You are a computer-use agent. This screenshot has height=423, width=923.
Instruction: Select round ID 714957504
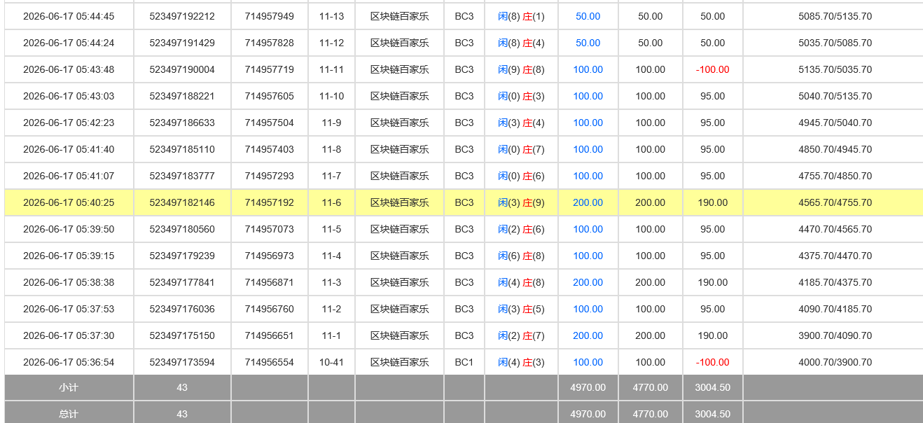(x=270, y=123)
